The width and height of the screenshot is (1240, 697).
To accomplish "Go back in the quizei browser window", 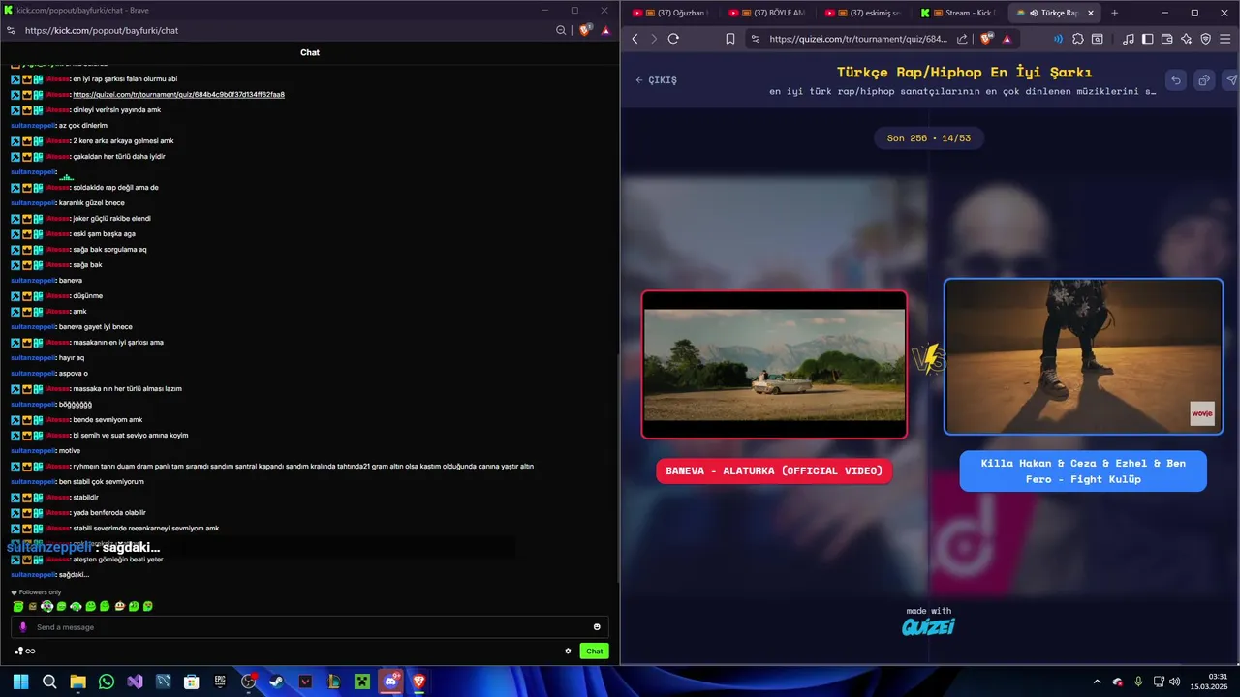I will click(635, 39).
